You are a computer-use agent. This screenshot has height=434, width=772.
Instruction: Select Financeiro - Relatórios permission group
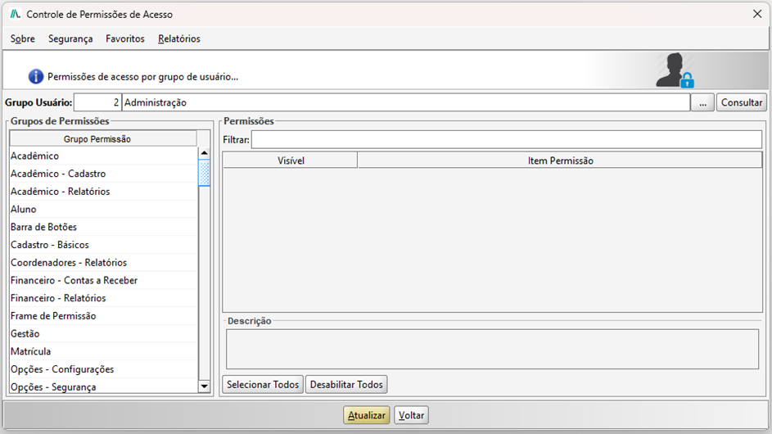[103, 297]
